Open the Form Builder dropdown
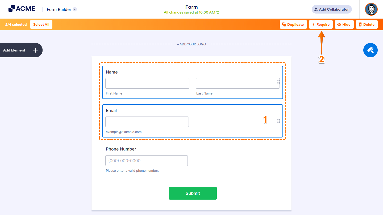 click(x=62, y=9)
